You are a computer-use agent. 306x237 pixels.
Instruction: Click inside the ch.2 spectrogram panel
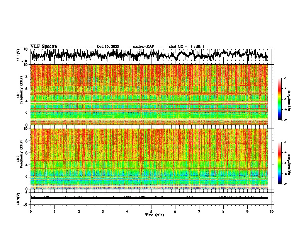pos(149,159)
